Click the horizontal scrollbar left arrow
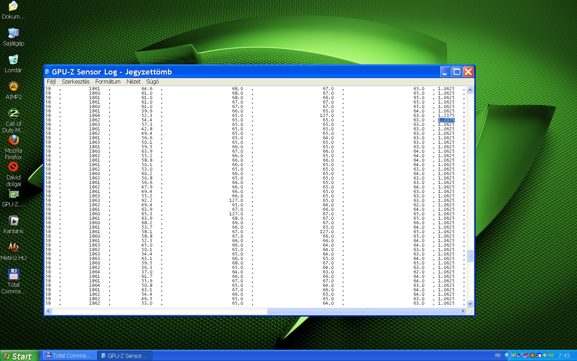 tap(48, 311)
